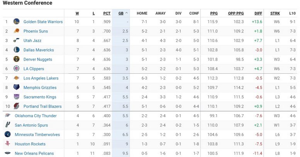Click the Phoenix Suns team logo
The height and width of the screenshot is (157, 300).
click(17, 31)
